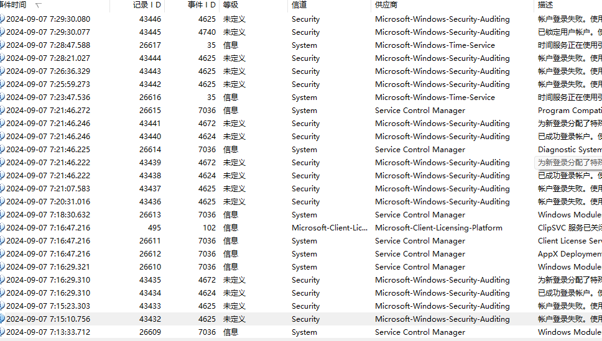This screenshot has width=602, height=341.
Task: Select the Program Compati... description entry
Action: (x=568, y=111)
